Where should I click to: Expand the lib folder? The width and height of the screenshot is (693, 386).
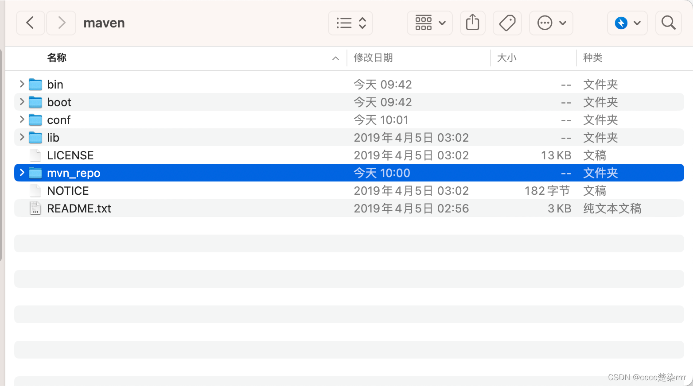22,137
